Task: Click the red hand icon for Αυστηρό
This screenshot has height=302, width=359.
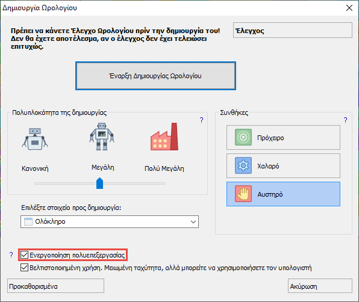Action: pos(243,194)
